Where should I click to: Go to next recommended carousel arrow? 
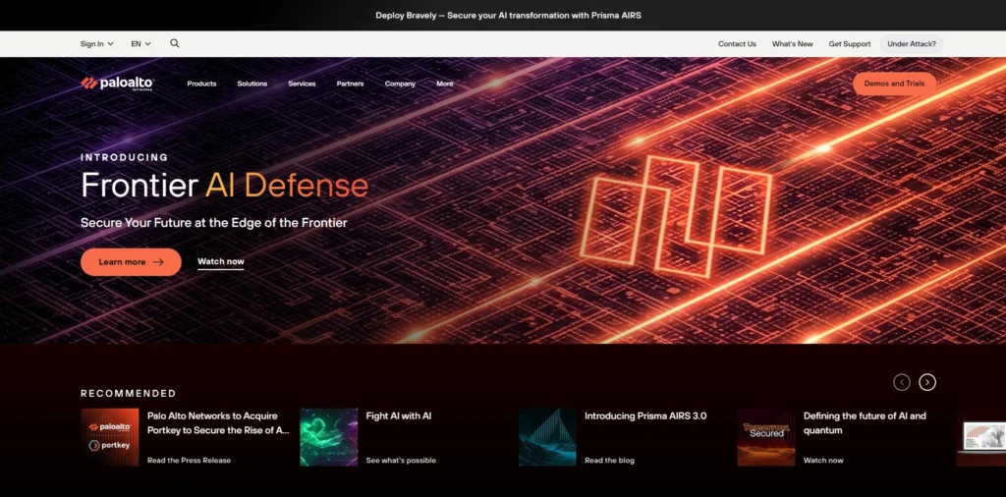927,382
